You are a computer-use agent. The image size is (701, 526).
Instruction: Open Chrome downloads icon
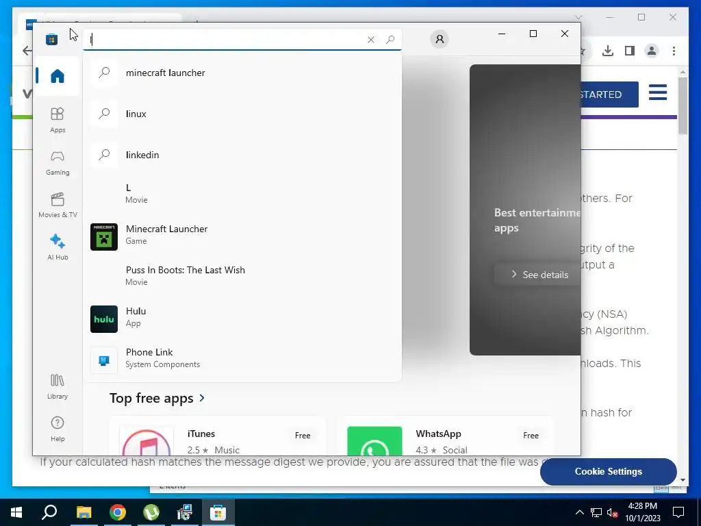coord(608,51)
